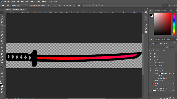Open the search icon at top right

point(170,5)
